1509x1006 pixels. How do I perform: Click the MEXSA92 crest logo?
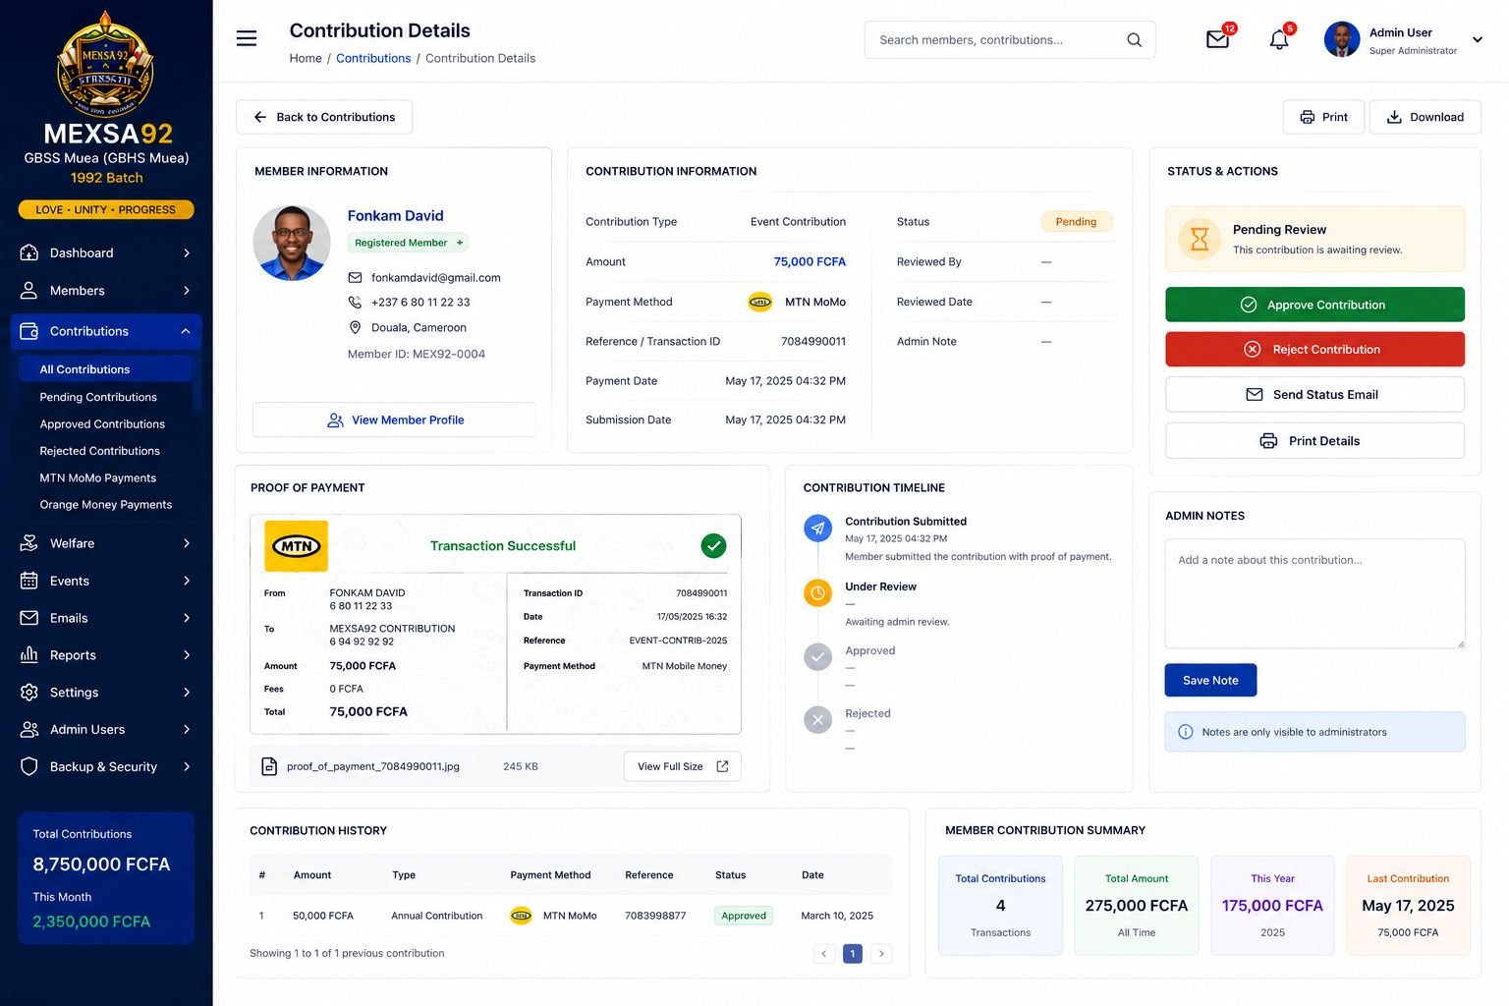pos(106,64)
